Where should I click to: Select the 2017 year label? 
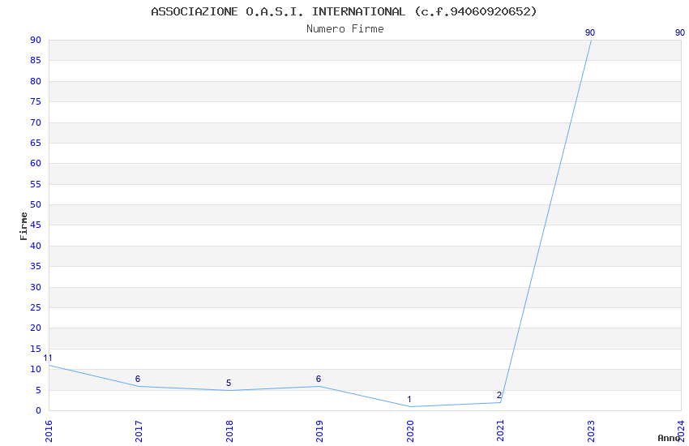point(139,431)
